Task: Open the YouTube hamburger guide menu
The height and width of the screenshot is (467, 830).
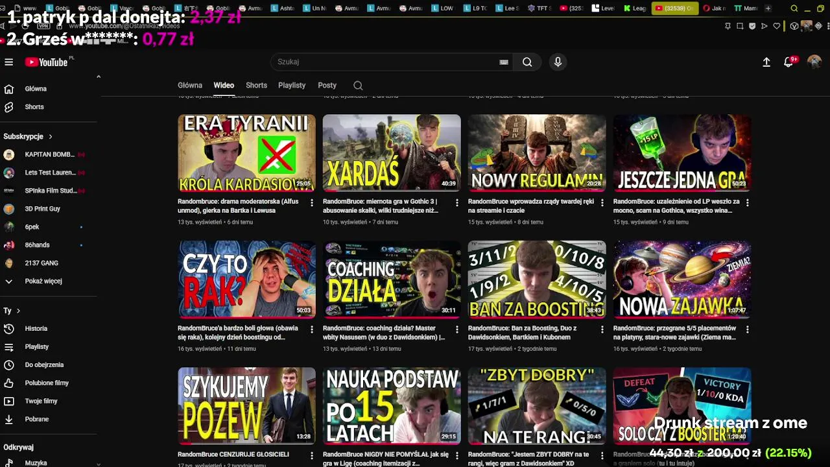Action: click(8, 62)
